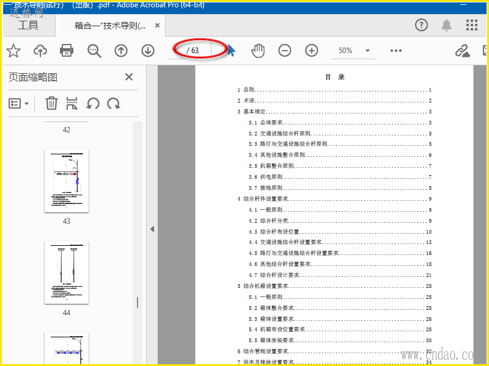Close the 箱合一技术导则 document tab
The width and height of the screenshot is (489, 366).
click(x=158, y=26)
